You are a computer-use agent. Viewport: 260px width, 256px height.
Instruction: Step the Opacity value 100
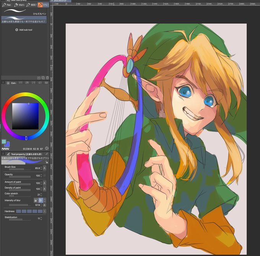(41, 175)
